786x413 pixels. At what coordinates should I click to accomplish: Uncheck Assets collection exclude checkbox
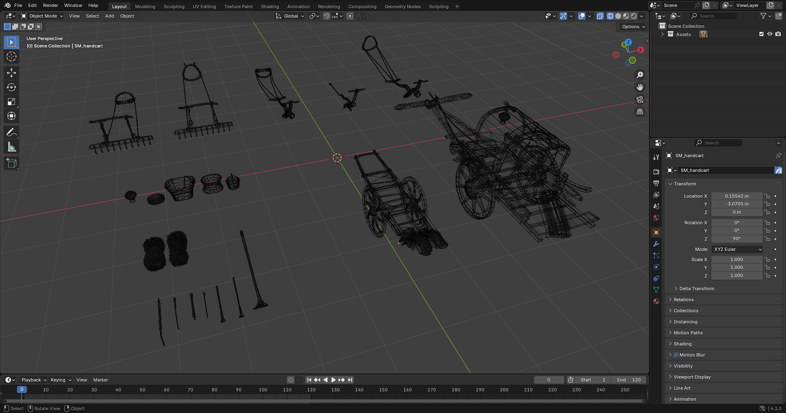point(761,34)
